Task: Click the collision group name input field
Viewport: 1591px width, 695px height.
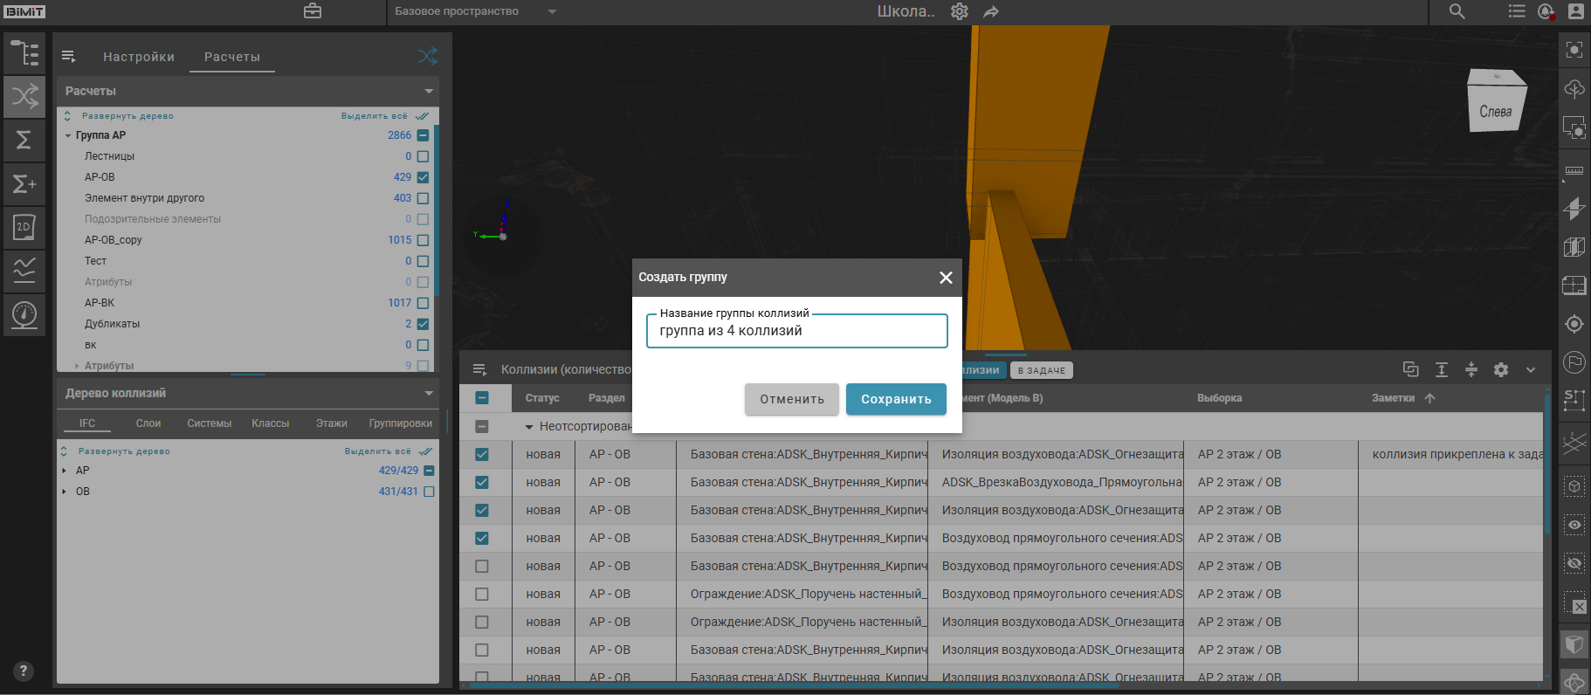Action: pyautogui.click(x=796, y=331)
